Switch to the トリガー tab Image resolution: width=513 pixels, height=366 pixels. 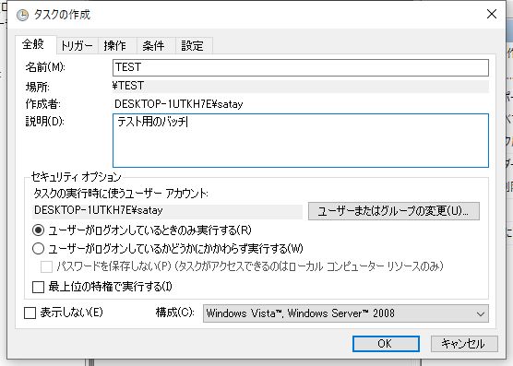(78, 46)
